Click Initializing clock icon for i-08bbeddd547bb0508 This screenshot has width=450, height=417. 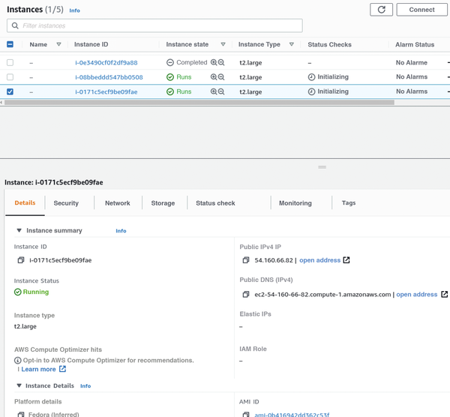click(312, 77)
